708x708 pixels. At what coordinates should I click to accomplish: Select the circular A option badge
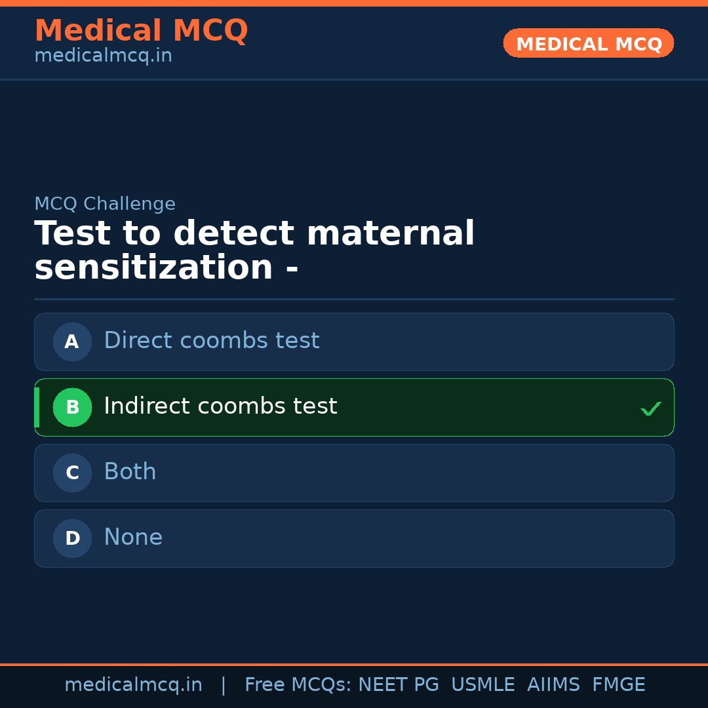click(72, 342)
